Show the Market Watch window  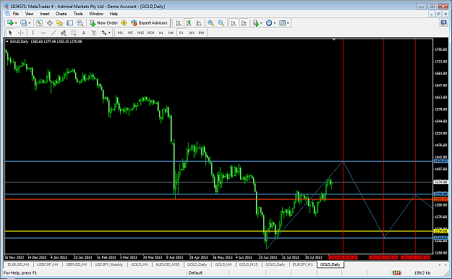[39, 22]
